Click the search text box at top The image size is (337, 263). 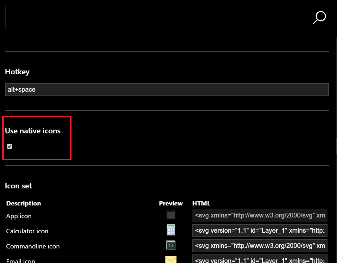click(x=157, y=18)
